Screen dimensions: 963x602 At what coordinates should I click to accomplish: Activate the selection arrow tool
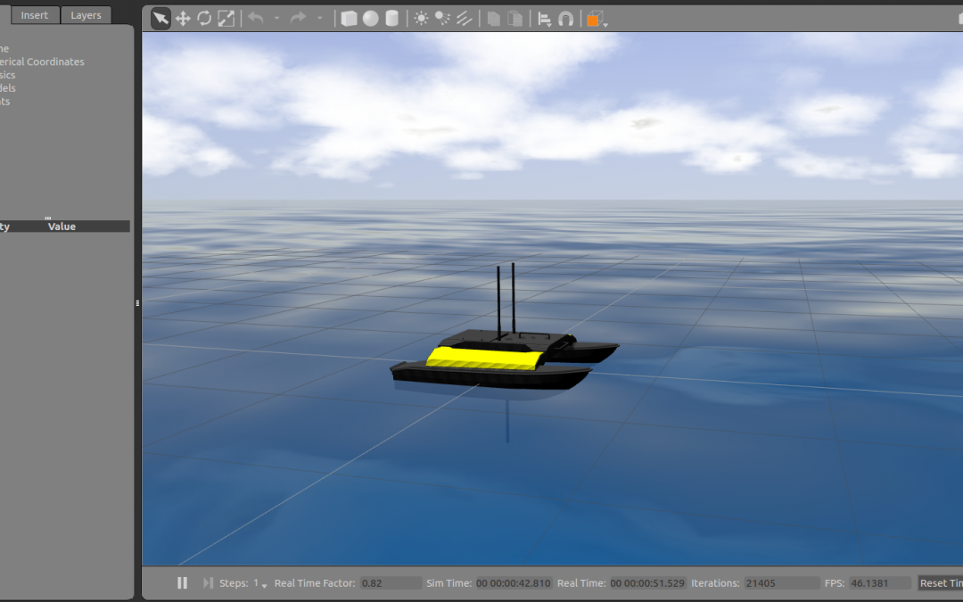point(160,19)
